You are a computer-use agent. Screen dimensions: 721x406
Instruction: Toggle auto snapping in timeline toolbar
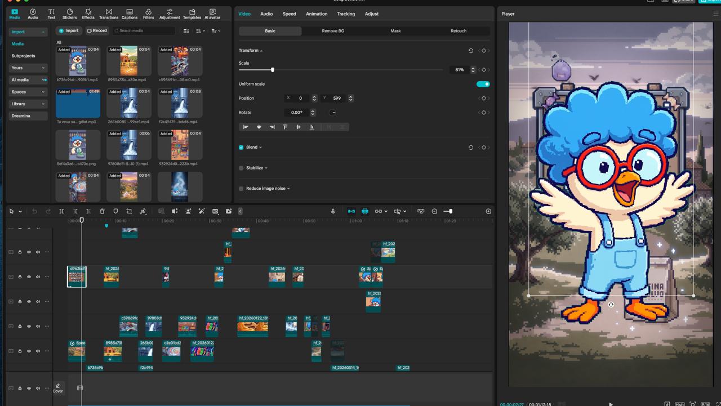[365, 211]
